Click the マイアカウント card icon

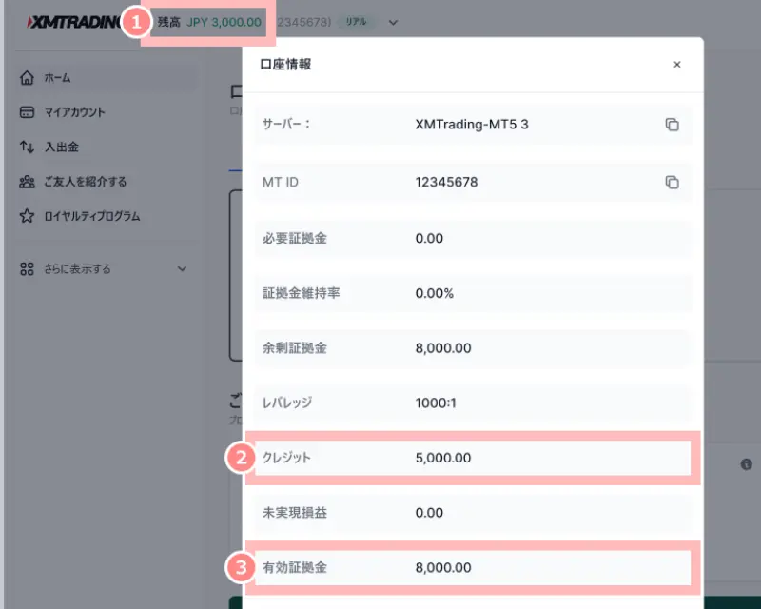coord(27,112)
